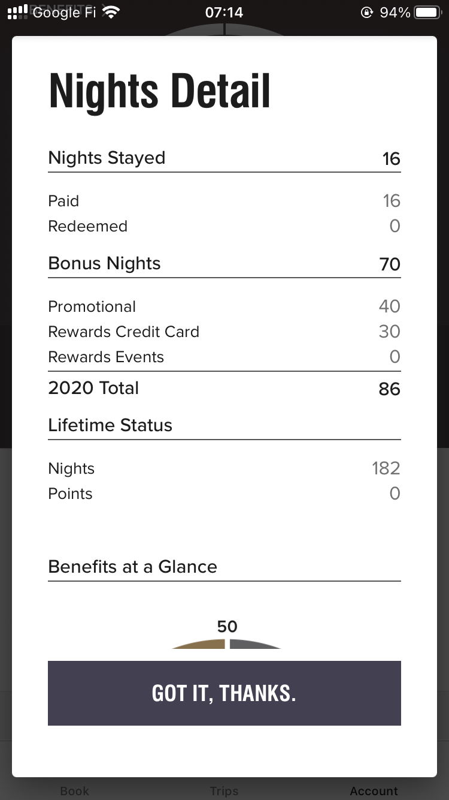The width and height of the screenshot is (449, 800).
Task: Tap the cellular signal bars icon
Action: [x=17, y=12]
